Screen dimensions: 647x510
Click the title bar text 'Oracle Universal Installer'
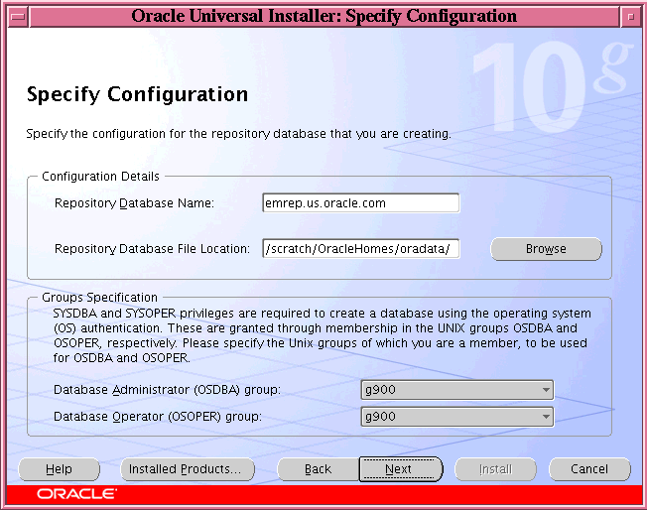(235, 17)
